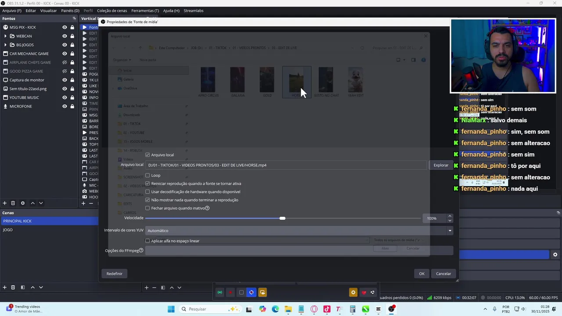Add a new scene in Cenas panel
Screen dimensions: 562x316
pyautogui.click(x=5, y=287)
